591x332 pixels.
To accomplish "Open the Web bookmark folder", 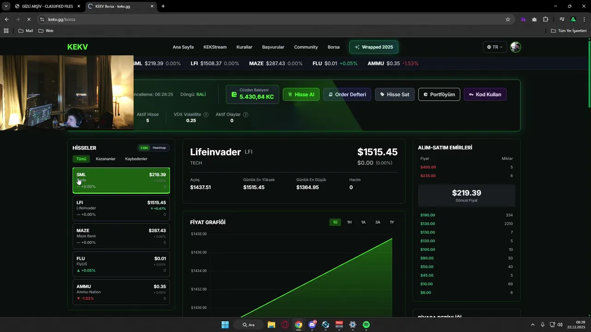I will click(x=46, y=31).
